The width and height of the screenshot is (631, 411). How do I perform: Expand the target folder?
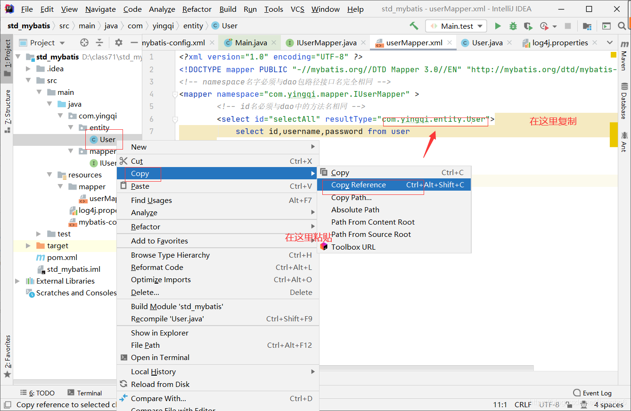[28, 246]
